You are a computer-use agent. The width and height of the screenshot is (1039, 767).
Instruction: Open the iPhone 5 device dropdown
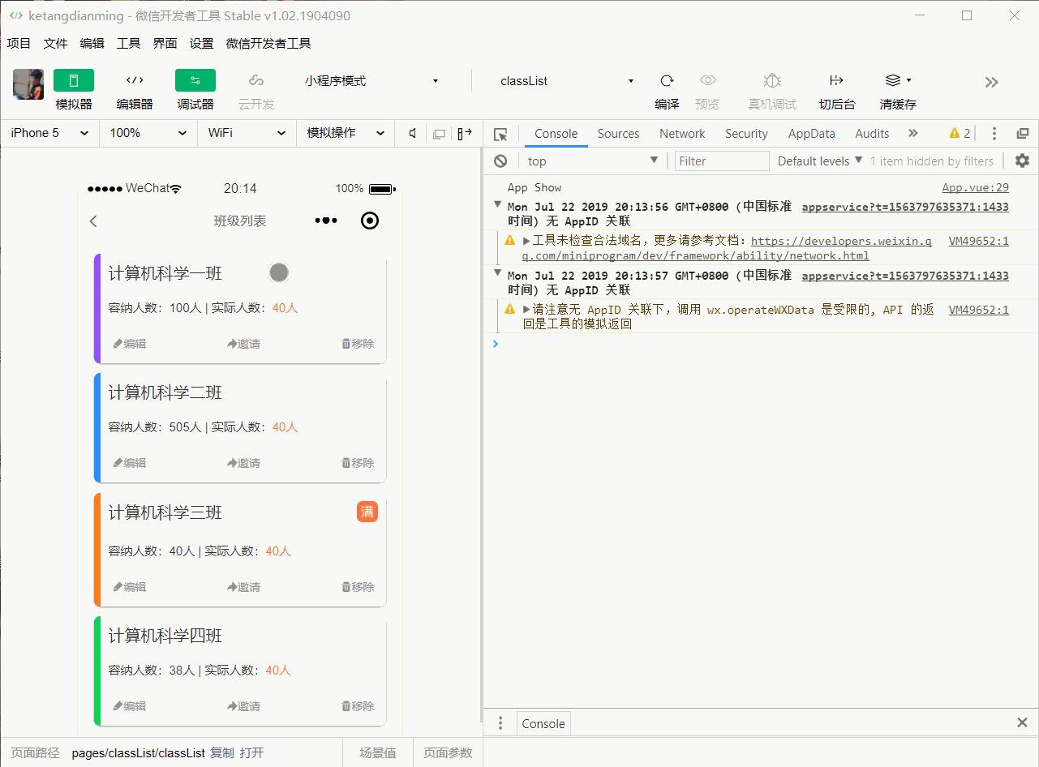pos(49,133)
